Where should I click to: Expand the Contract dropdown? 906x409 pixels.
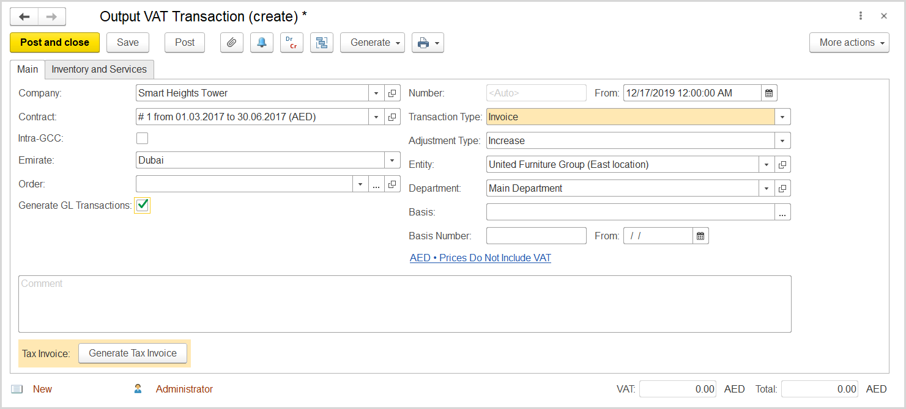(376, 117)
